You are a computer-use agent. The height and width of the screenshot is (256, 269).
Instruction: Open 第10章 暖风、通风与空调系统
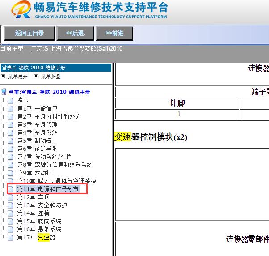56,181
